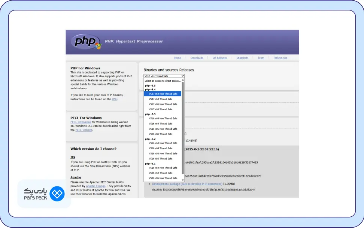Select "VS17 x64 Non Thread Safe" option
Screen dimensions: 364x228
[x=163, y=94]
